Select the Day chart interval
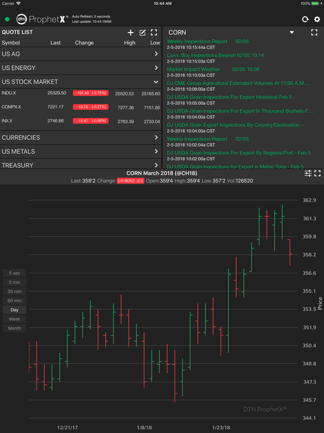 coord(15,310)
